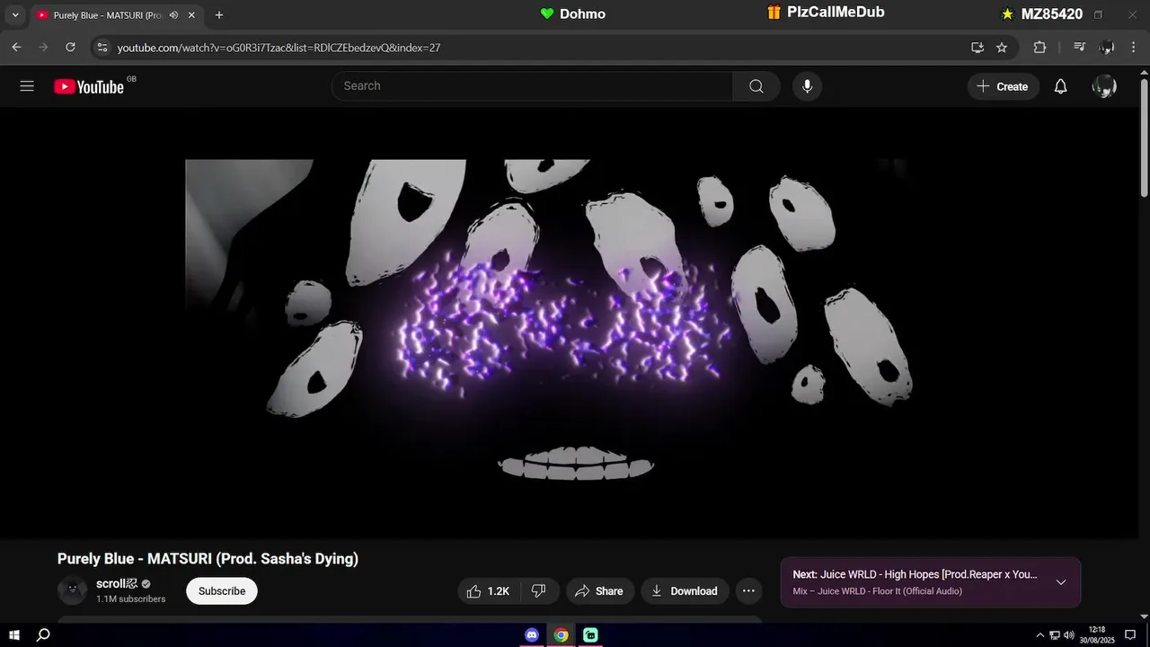Viewport: 1150px width, 647px height.
Task: Open the Chrome profile avatar
Action: coord(1107,48)
